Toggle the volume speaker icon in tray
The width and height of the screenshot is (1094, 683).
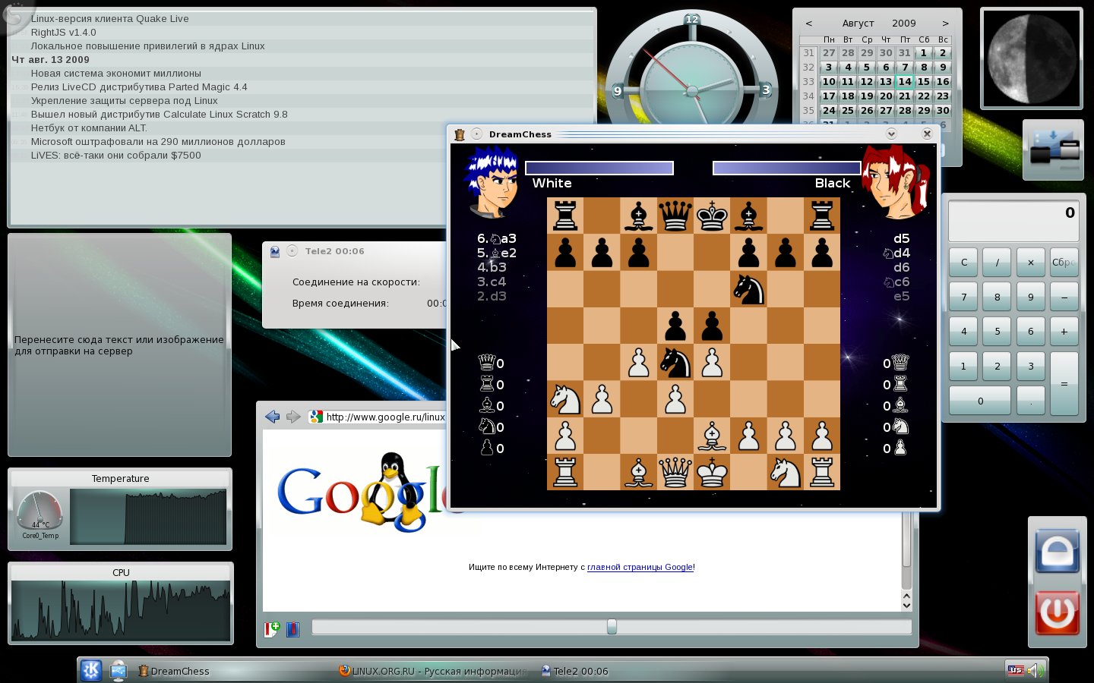(x=1035, y=670)
